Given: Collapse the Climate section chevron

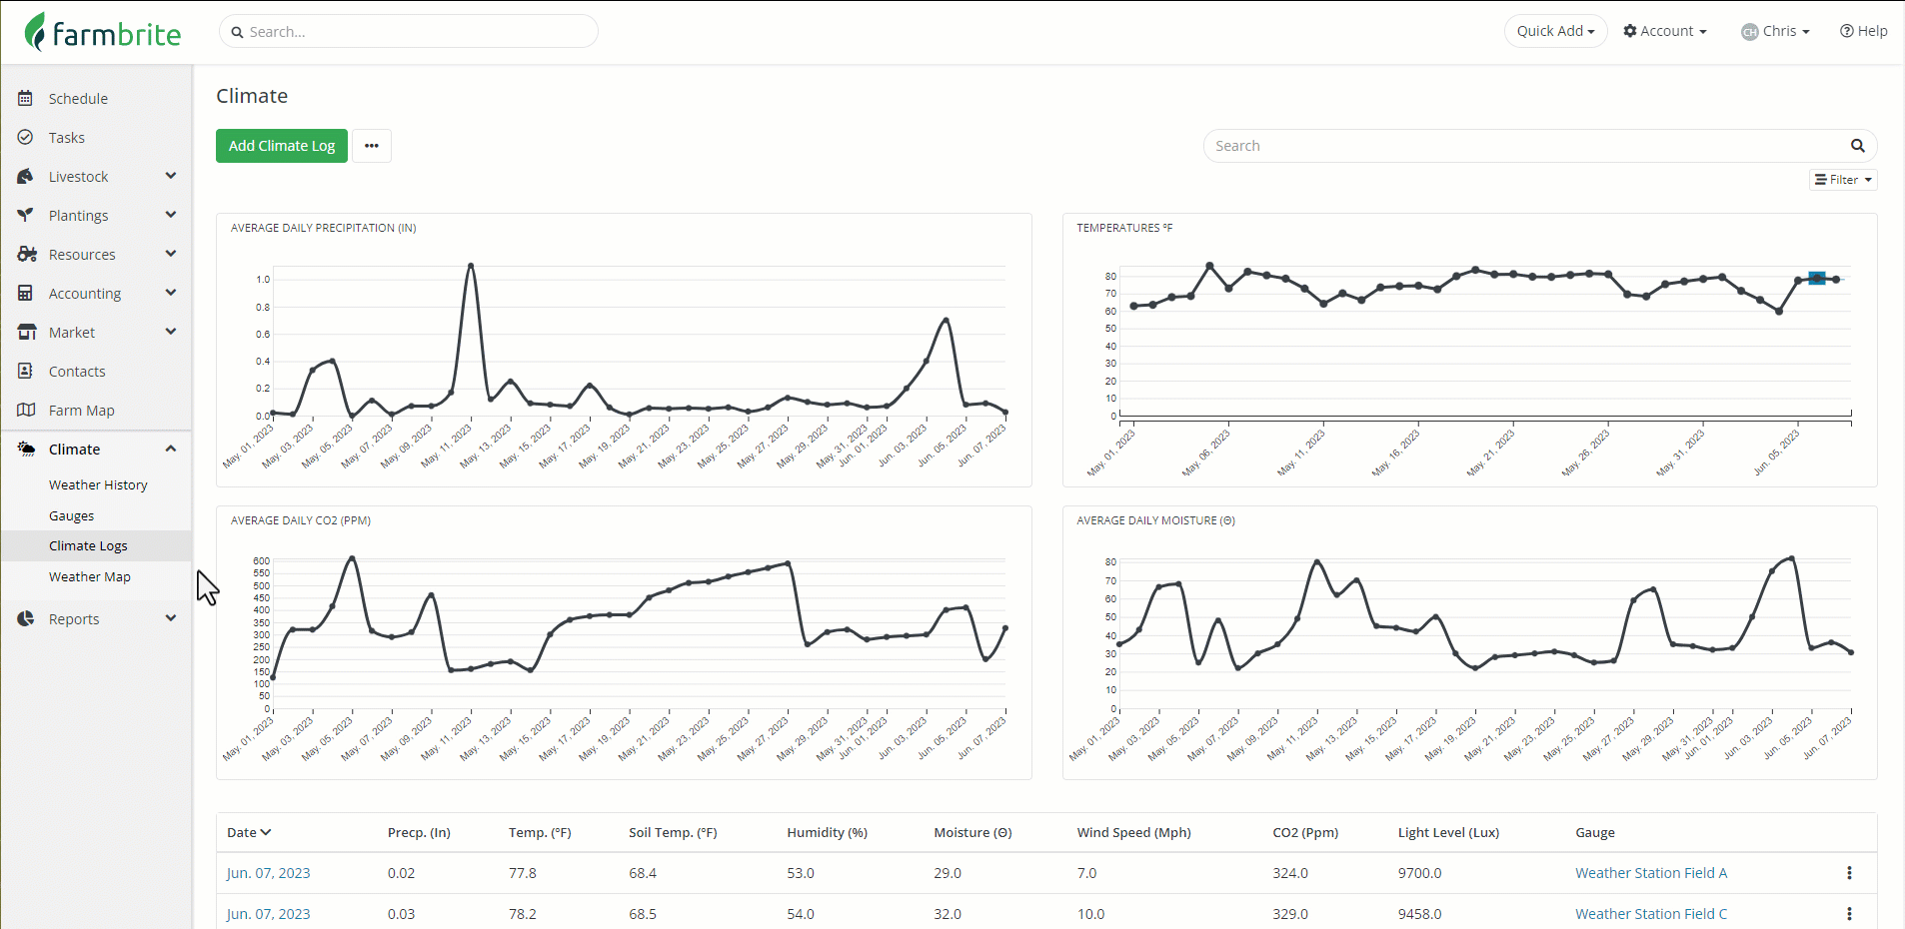Looking at the screenshot, I should tap(171, 449).
